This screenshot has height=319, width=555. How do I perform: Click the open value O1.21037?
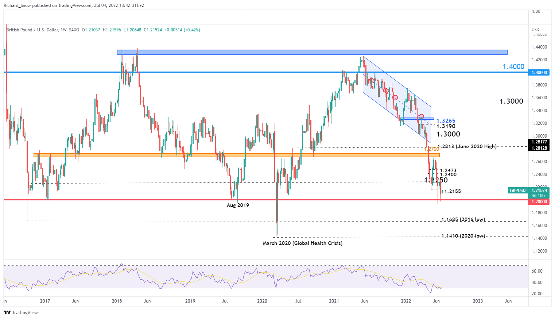(91, 30)
